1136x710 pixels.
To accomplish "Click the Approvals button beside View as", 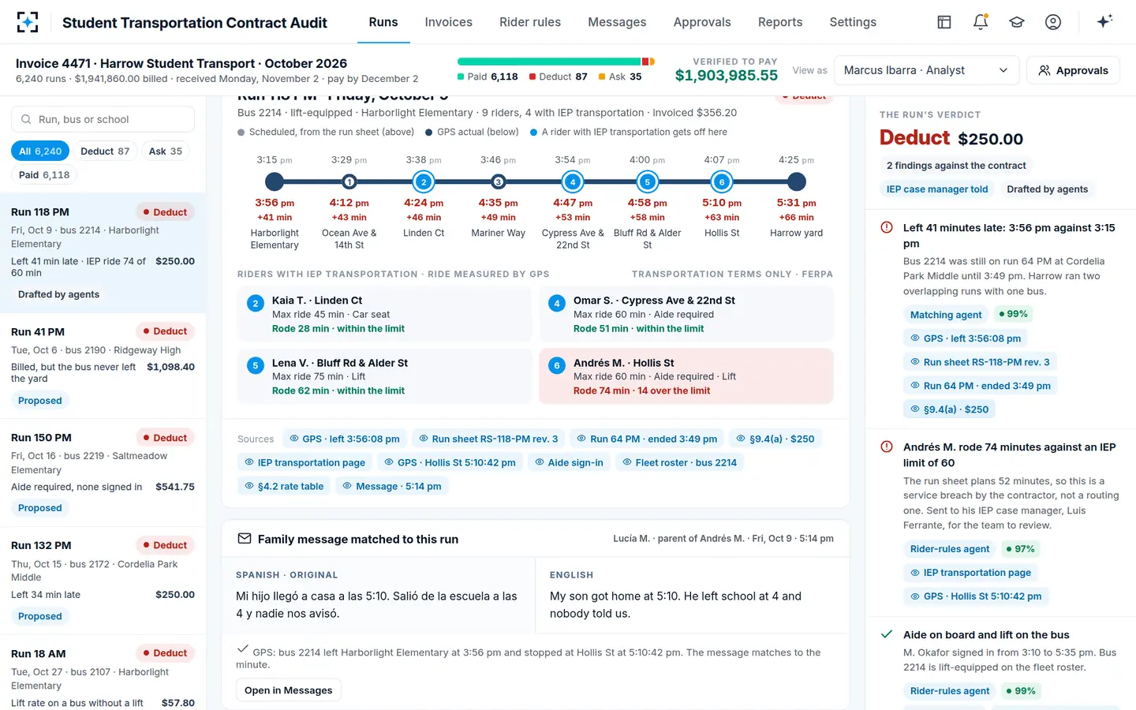I will (1073, 70).
